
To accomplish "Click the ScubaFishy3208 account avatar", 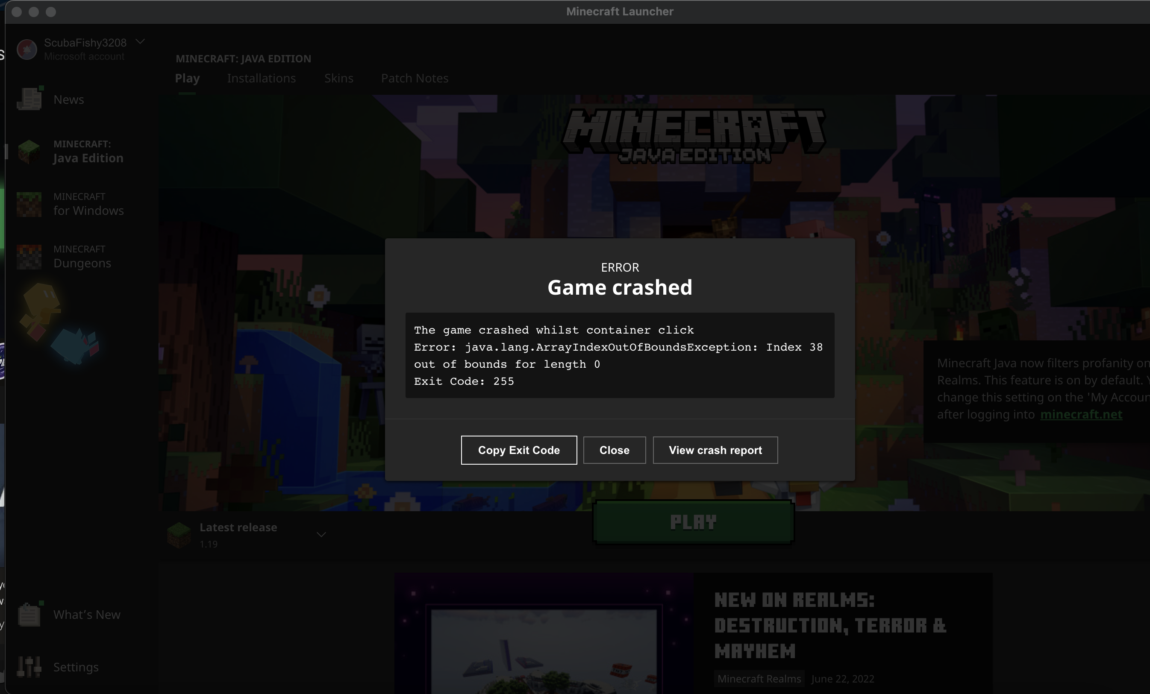I will [26, 50].
